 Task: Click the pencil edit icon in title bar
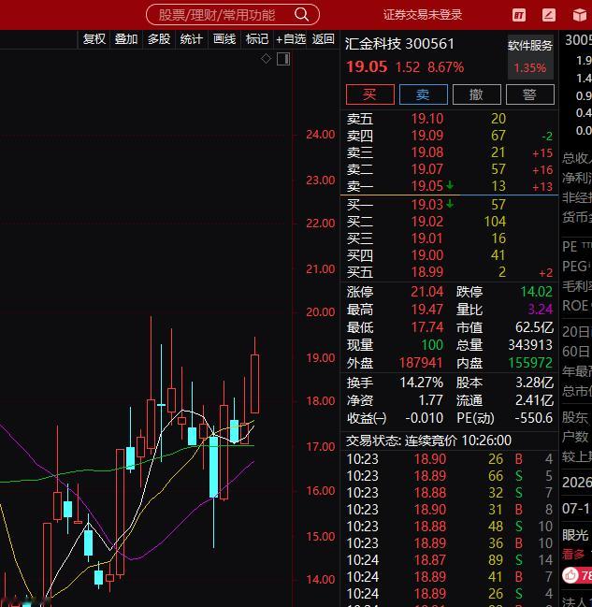click(x=549, y=15)
